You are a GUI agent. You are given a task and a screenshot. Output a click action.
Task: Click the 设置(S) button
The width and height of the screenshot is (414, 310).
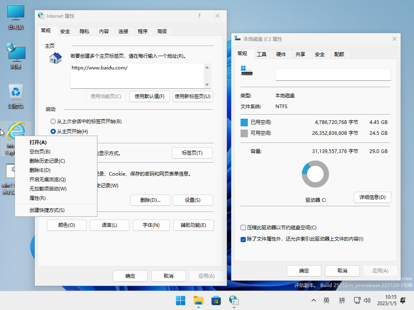[193, 200]
